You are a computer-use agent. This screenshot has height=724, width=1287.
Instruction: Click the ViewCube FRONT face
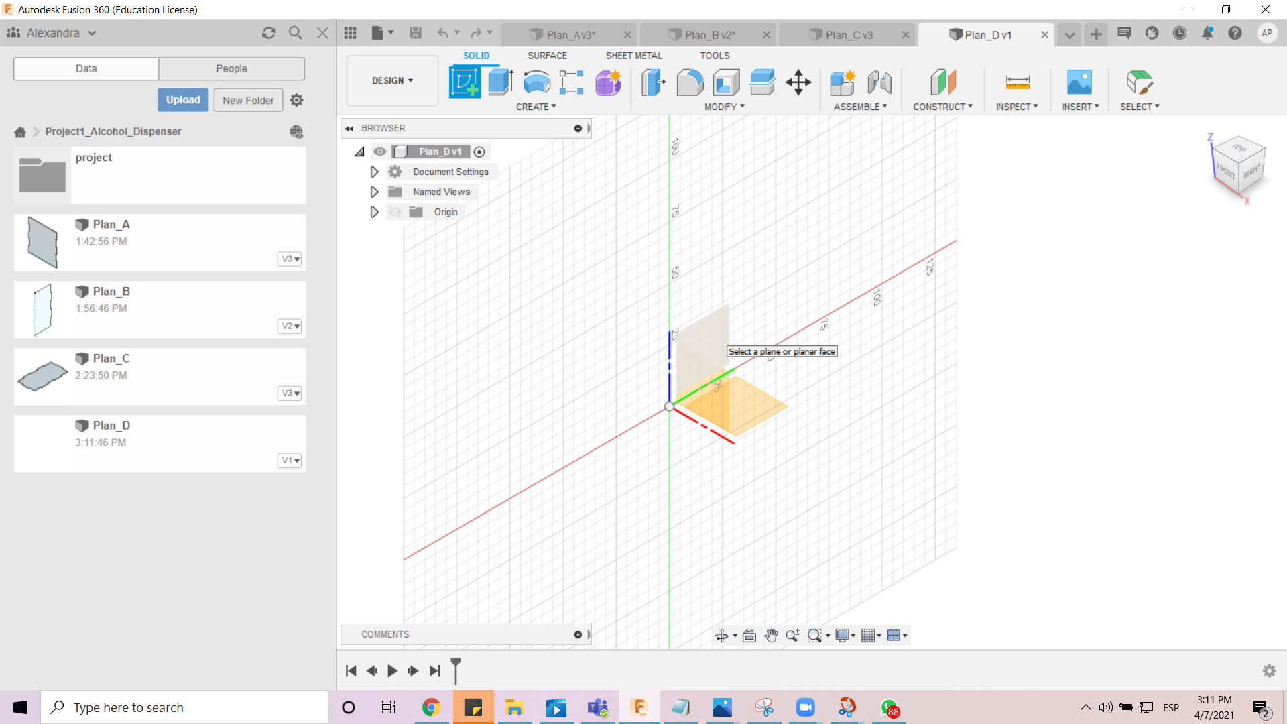1226,171
